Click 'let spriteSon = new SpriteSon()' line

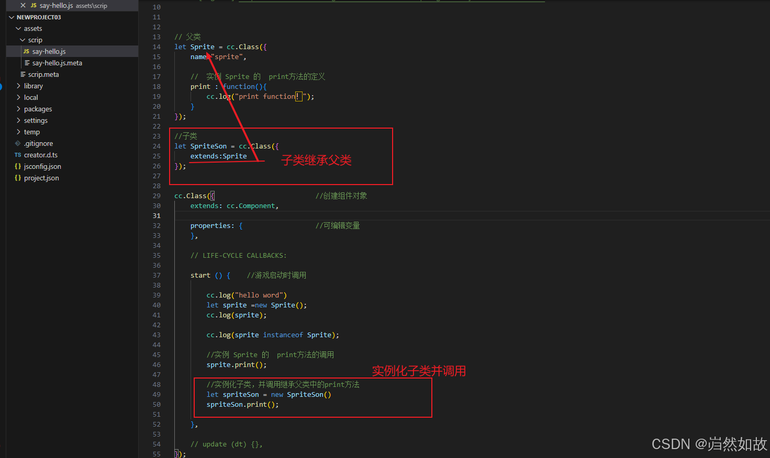[x=269, y=395]
